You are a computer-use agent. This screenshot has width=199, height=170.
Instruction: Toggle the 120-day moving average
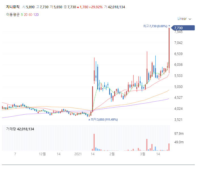36,15
